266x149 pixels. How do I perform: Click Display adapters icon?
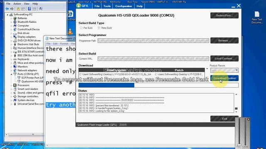pyautogui.click(x=15, y=37)
